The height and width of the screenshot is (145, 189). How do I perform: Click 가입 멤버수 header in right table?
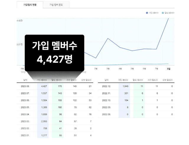tap(124, 80)
